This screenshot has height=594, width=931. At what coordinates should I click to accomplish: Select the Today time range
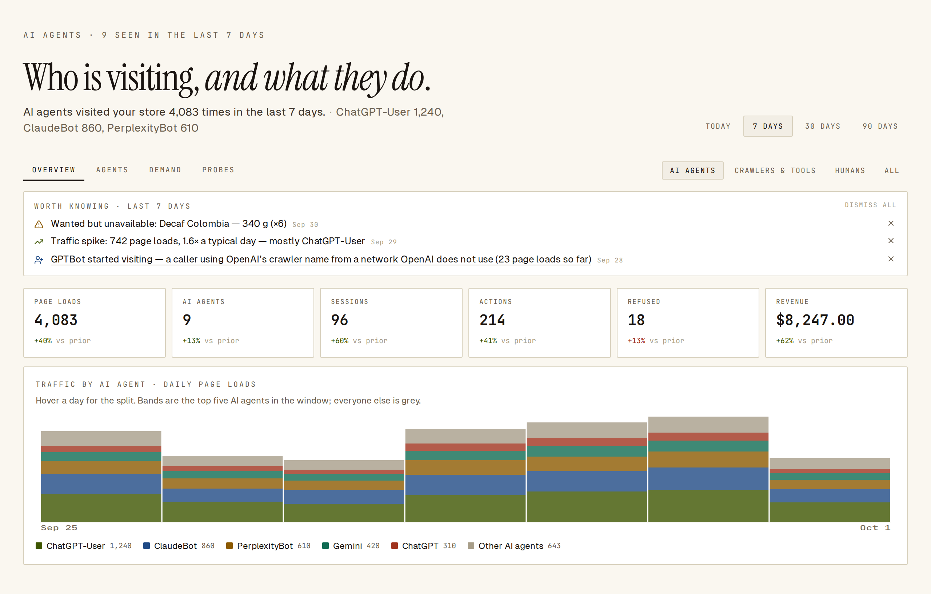tap(718, 127)
